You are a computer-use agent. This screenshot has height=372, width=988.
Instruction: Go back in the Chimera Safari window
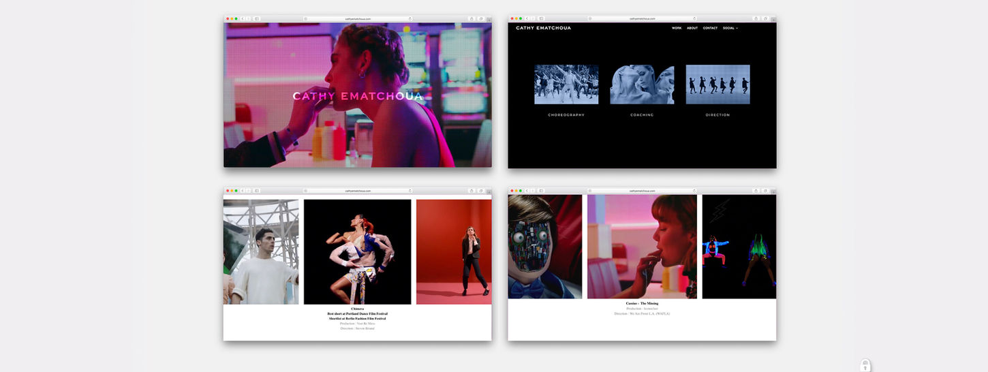coord(243,191)
